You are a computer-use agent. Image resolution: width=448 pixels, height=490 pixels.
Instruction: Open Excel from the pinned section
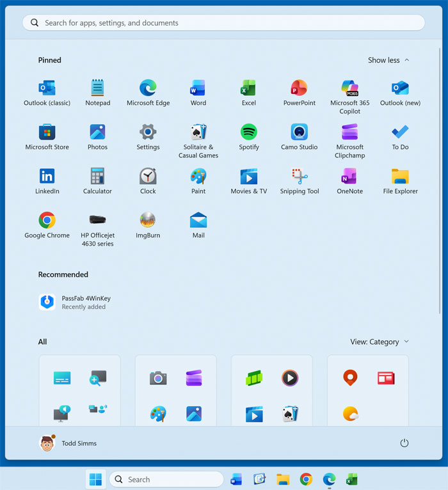248,93
